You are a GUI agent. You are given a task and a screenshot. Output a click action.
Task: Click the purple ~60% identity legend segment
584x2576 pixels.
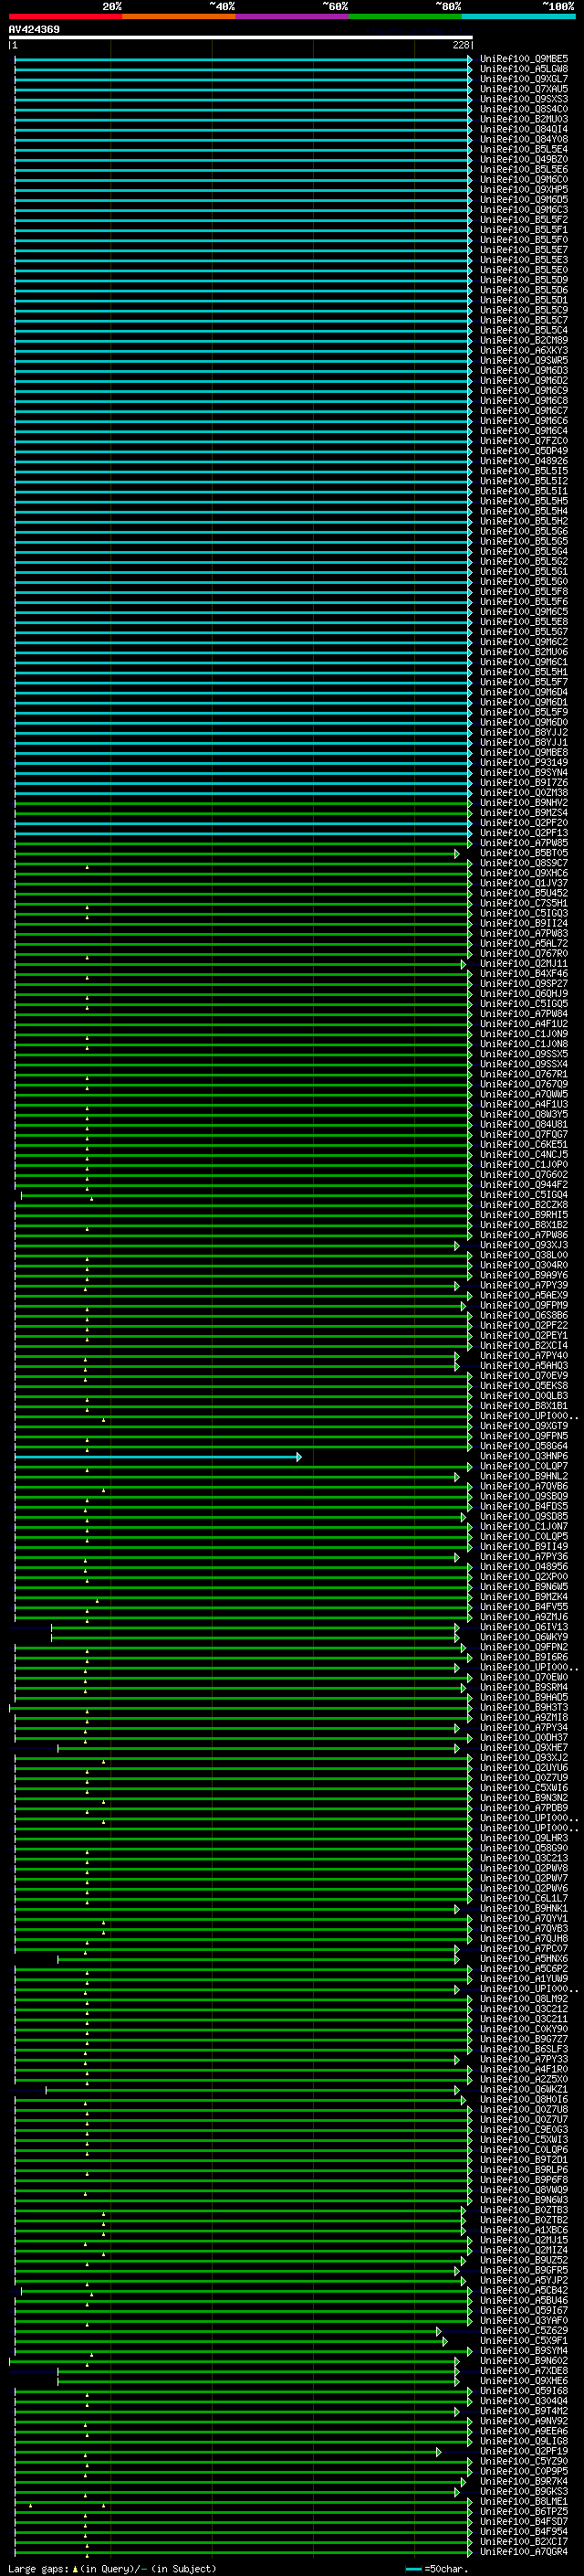tap(293, 16)
